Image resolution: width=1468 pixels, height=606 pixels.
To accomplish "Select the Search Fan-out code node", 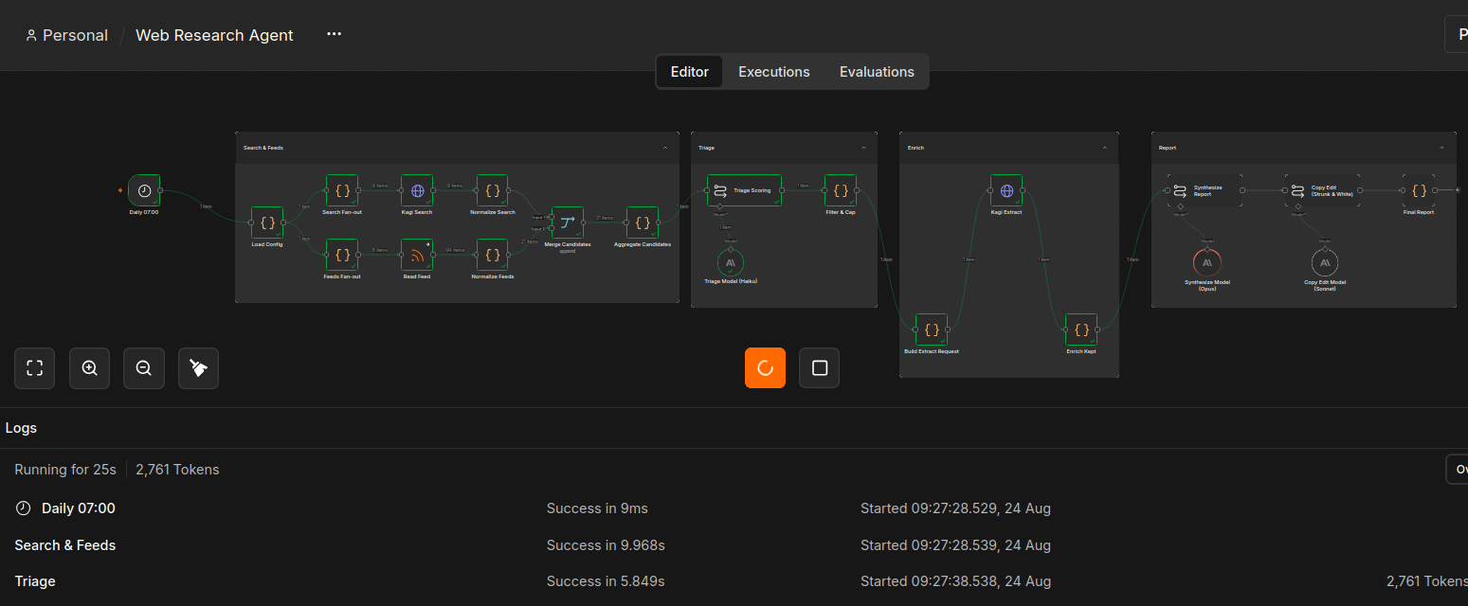I will (342, 190).
